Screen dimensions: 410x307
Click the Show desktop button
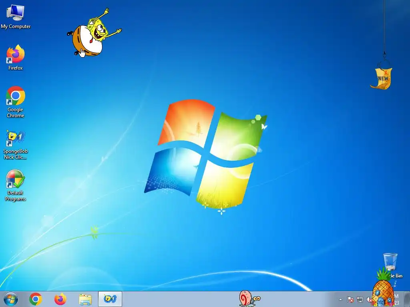(407, 299)
